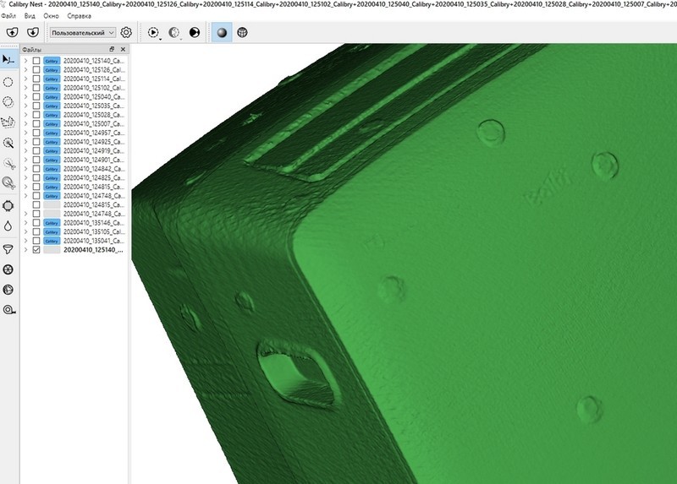Open the Справка menu
The height and width of the screenshot is (484, 677).
click(79, 15)
